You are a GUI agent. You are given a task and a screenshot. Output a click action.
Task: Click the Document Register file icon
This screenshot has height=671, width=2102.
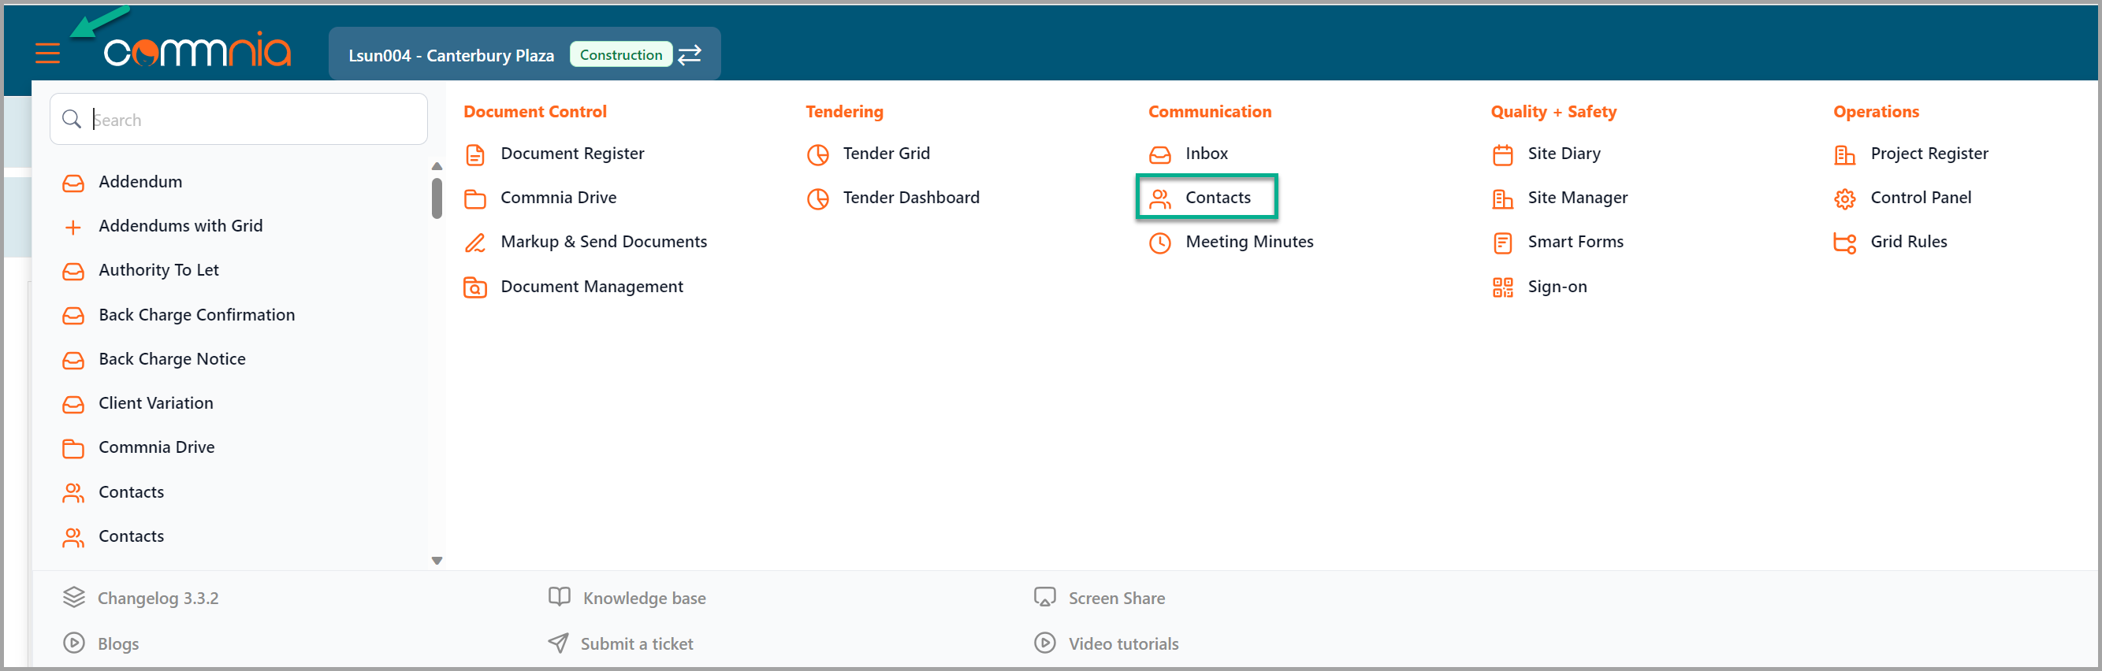(475, 154)
